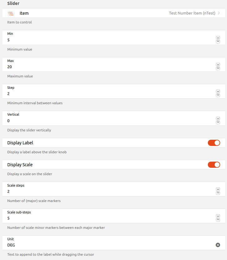
Task: Decrease the Vertical value stepper
Action: coord(218,122)
